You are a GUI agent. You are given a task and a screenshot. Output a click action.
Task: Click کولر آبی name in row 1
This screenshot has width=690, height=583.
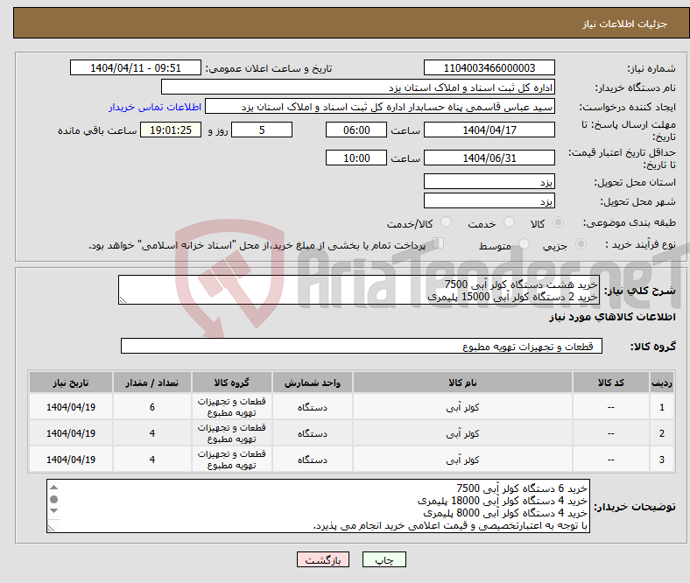coord(462,407)
